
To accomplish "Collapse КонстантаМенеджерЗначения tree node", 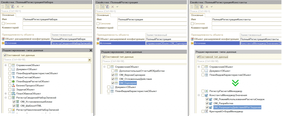I will coord(199,95).
